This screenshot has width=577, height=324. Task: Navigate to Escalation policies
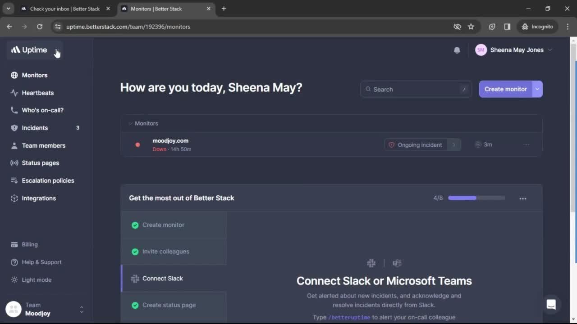pos(48,180)
